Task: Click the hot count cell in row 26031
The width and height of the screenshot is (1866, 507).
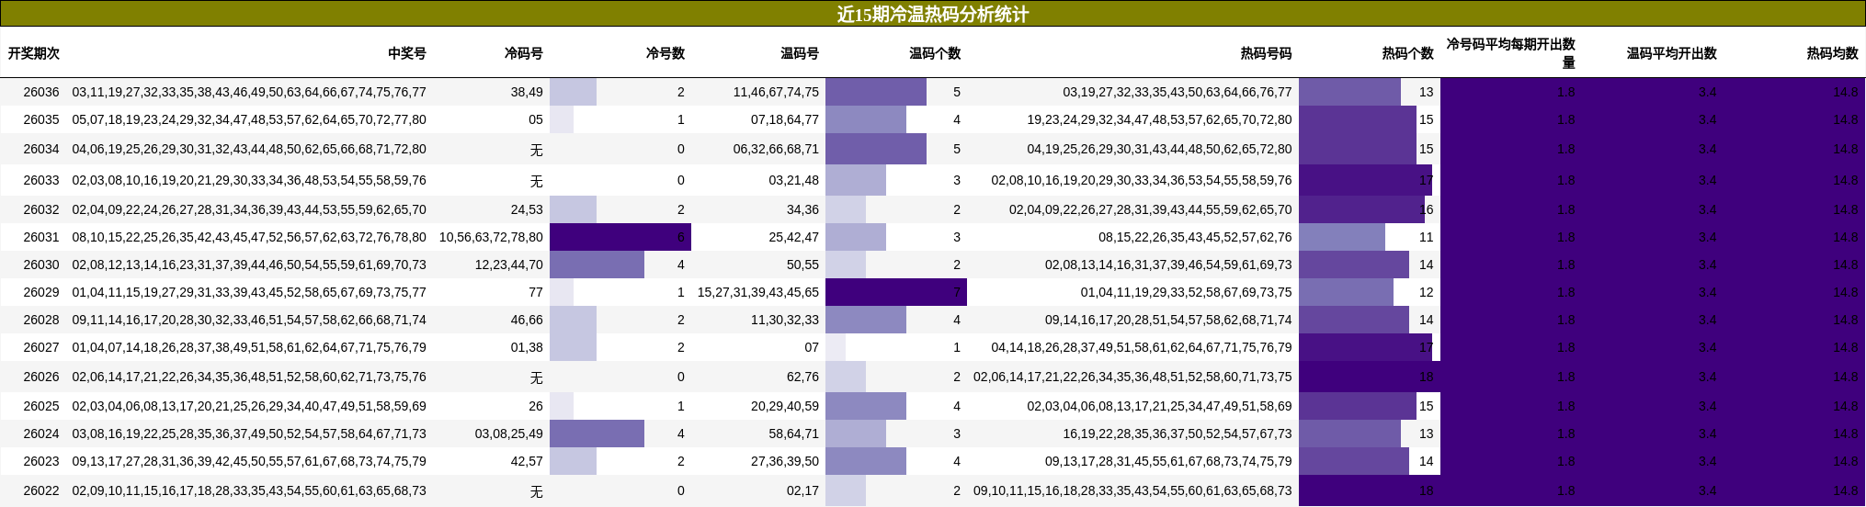Action: 1370,237
